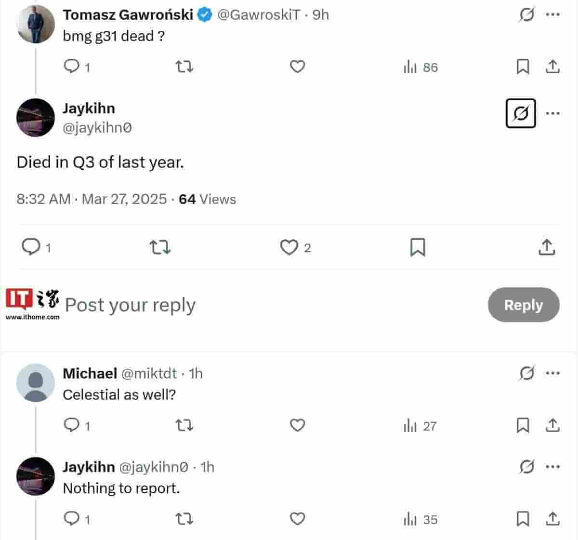
Task: Open the 8:32 AM Mar 27, 2025 timestamp
Action: tap(92, 199)
